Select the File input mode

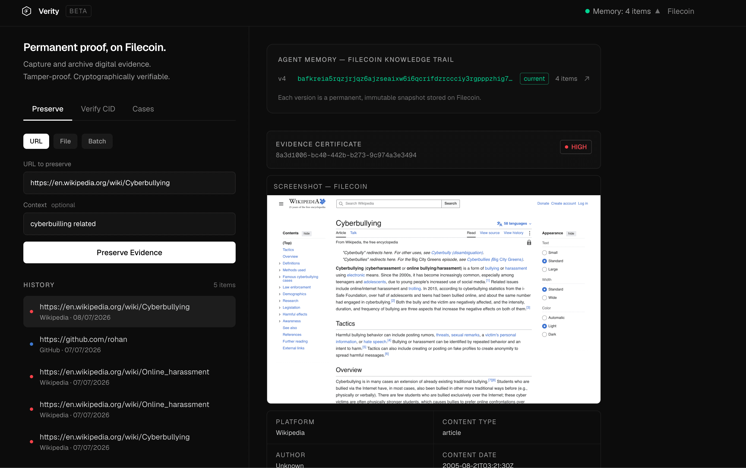[x=65, y=141]
